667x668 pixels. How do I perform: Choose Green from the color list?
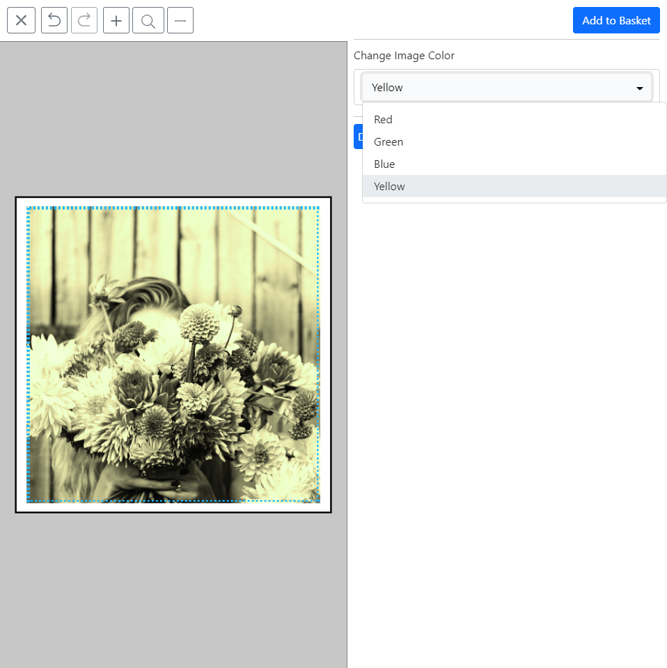pyautogui.click(x=514, y=142)
